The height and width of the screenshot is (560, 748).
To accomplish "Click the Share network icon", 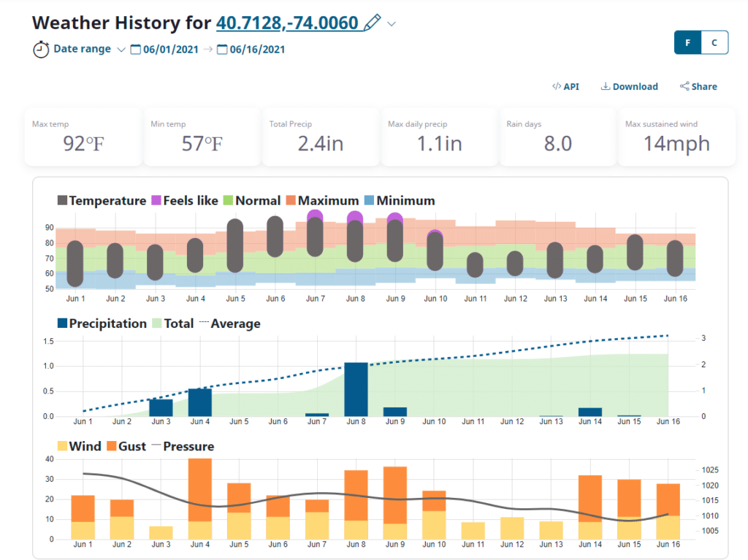I will click(x=684, y=86).
